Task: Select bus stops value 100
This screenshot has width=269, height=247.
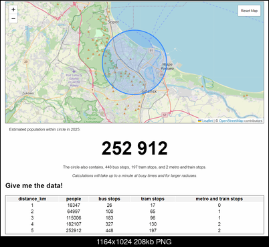Action: pos(109,212)
